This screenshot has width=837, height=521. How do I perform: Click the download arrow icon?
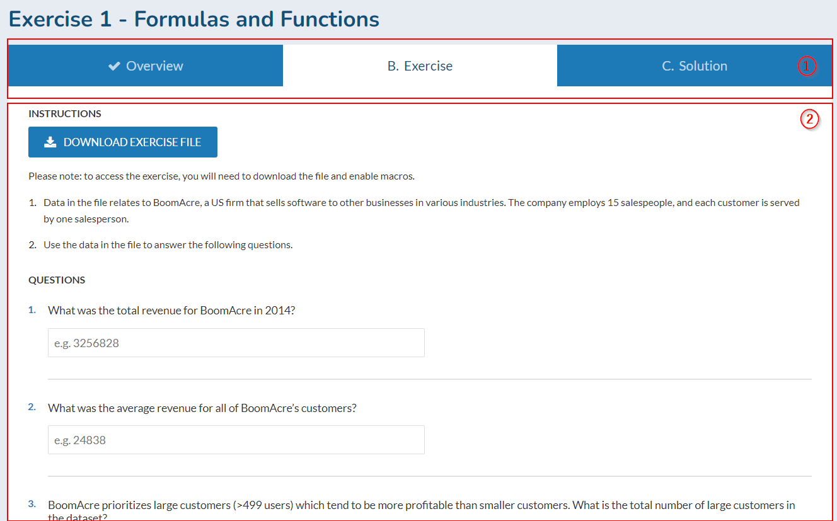point(50,142)
